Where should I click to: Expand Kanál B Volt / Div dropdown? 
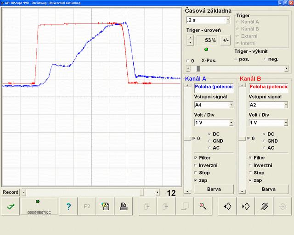coord(285,123)
